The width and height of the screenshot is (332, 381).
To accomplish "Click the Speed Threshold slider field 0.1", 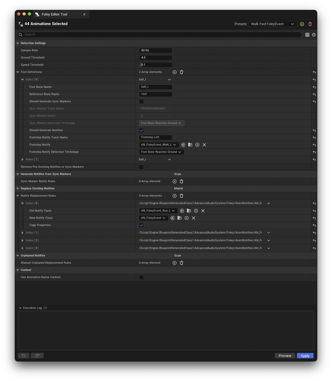I will (x=156, y=65).
